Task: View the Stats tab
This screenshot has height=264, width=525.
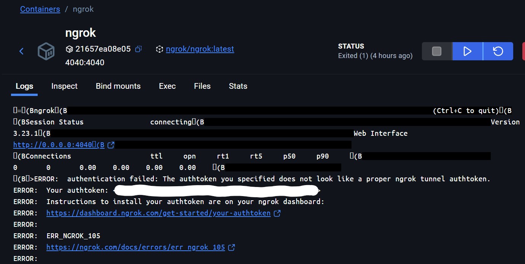Action: coord(238,86)
